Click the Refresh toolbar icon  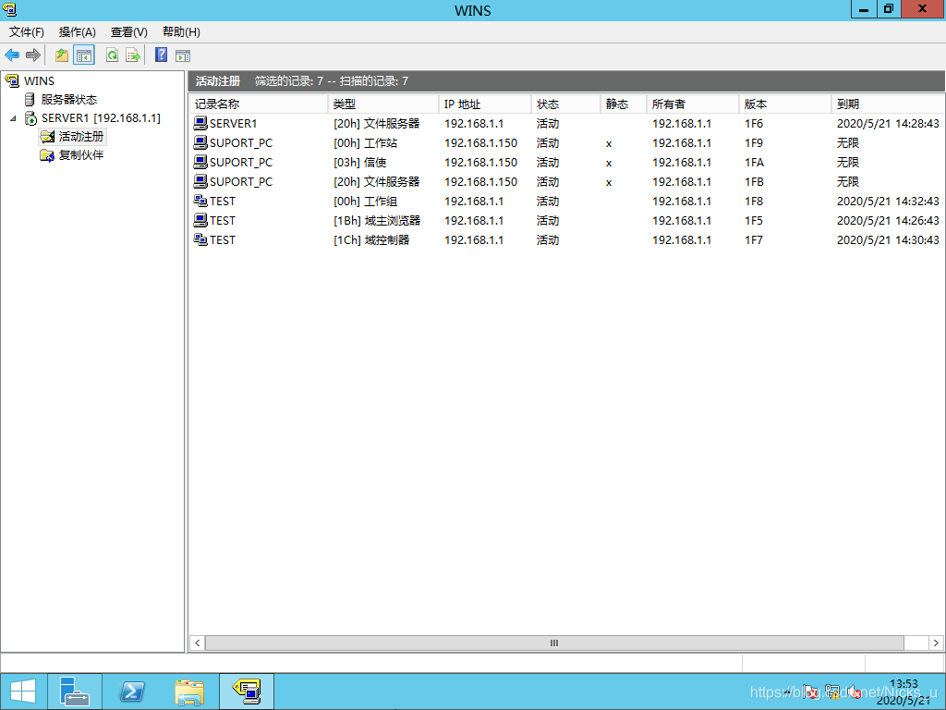(x=112, y=55)
